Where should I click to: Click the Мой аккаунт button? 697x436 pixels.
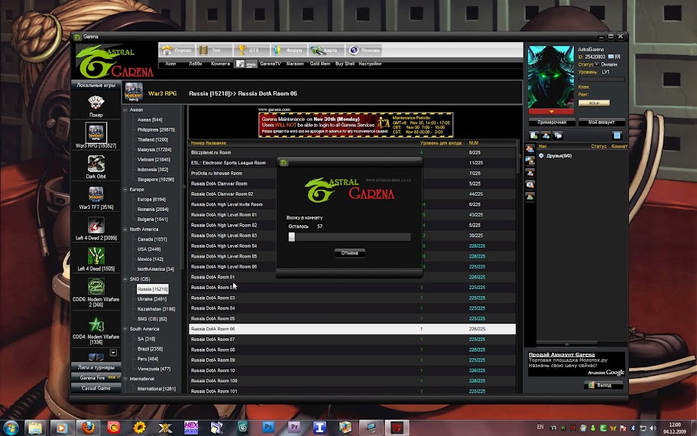point(601,122)
